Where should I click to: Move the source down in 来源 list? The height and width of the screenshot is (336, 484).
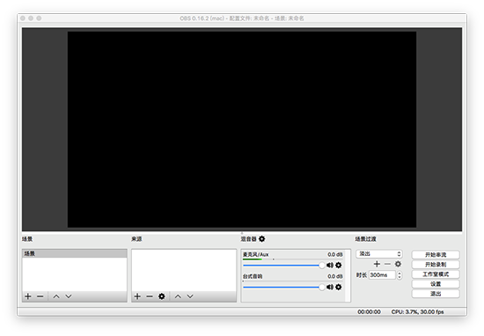(190, 296)
